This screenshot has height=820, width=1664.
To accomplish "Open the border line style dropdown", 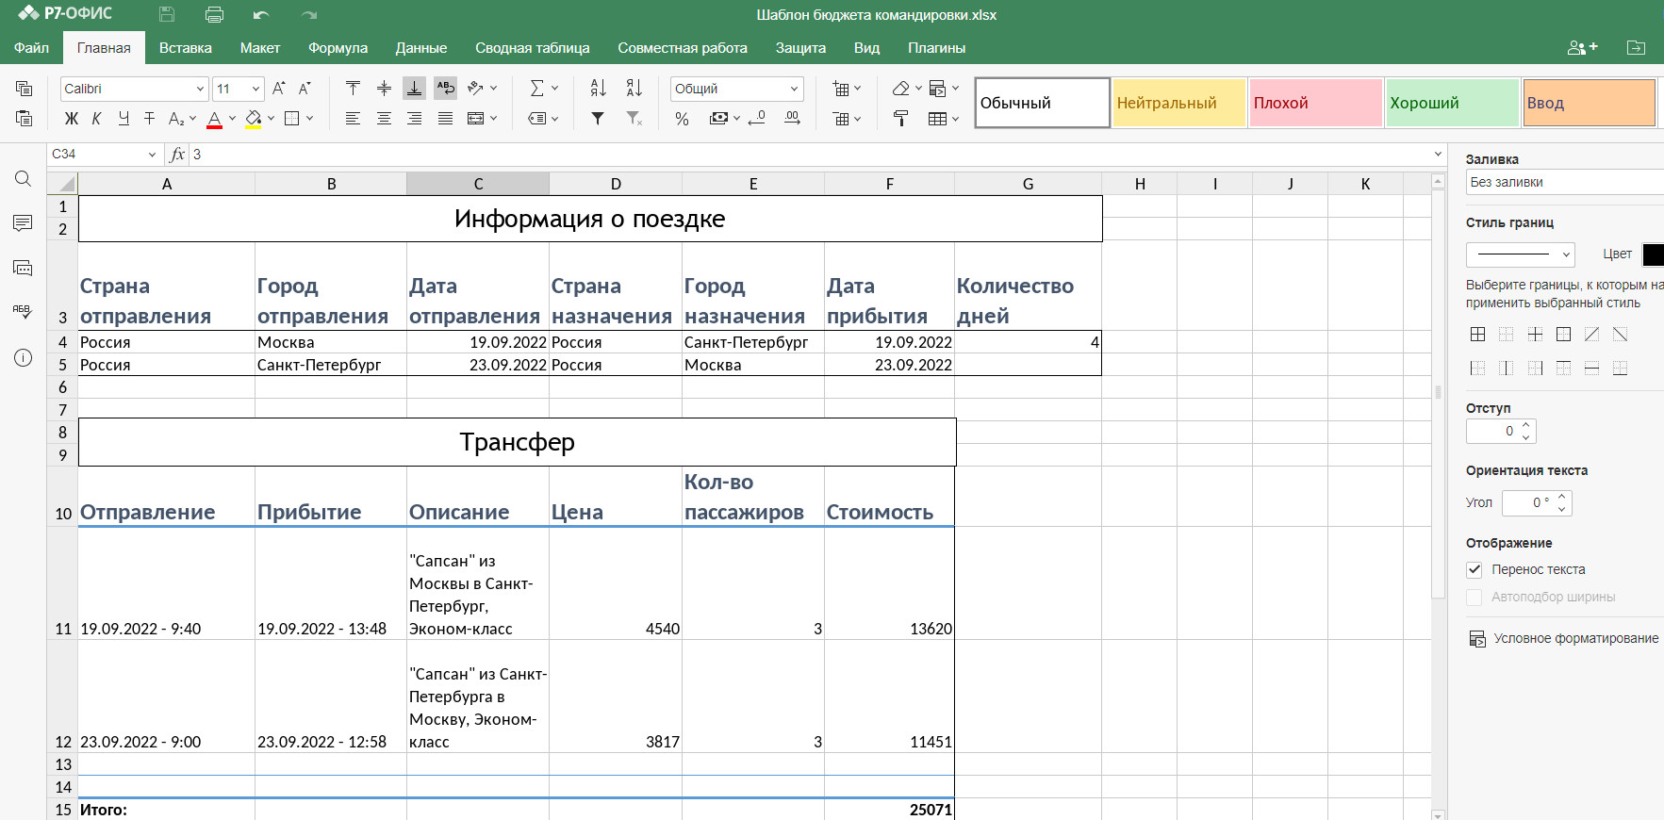I will click(1520, 254).
